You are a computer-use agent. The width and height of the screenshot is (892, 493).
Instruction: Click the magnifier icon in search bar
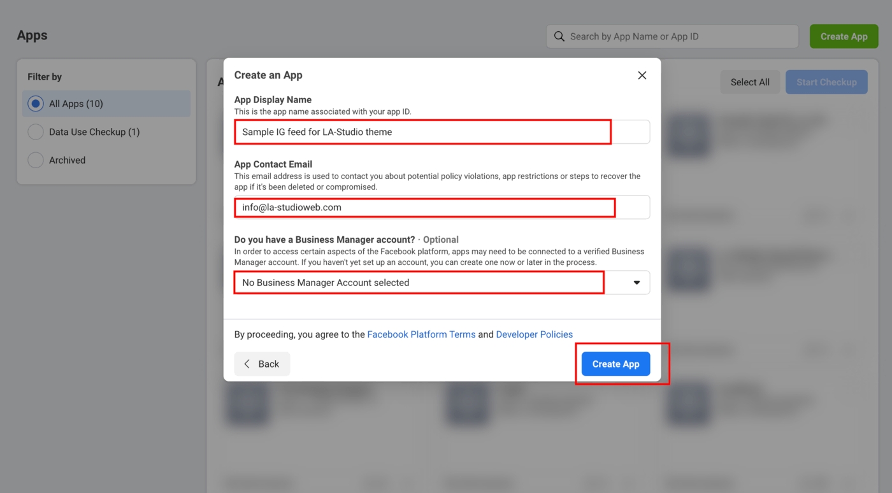click(x=559, y=37)
